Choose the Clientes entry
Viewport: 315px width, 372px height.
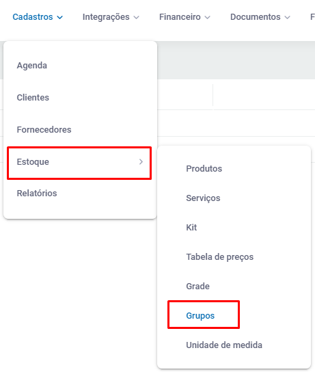pos(33,98)
